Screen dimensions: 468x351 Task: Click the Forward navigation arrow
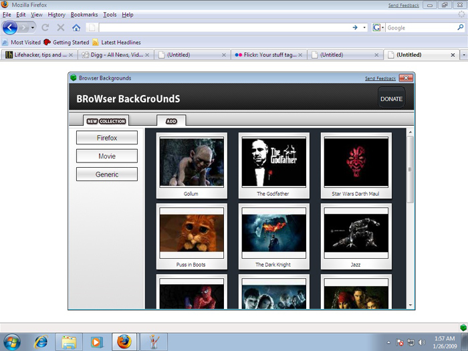(x=23, y=28)
